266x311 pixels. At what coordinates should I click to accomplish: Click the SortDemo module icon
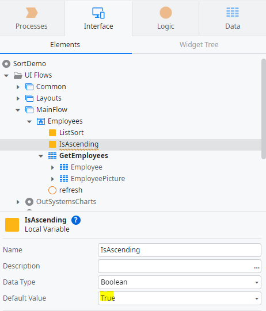[x=6, y=64]
